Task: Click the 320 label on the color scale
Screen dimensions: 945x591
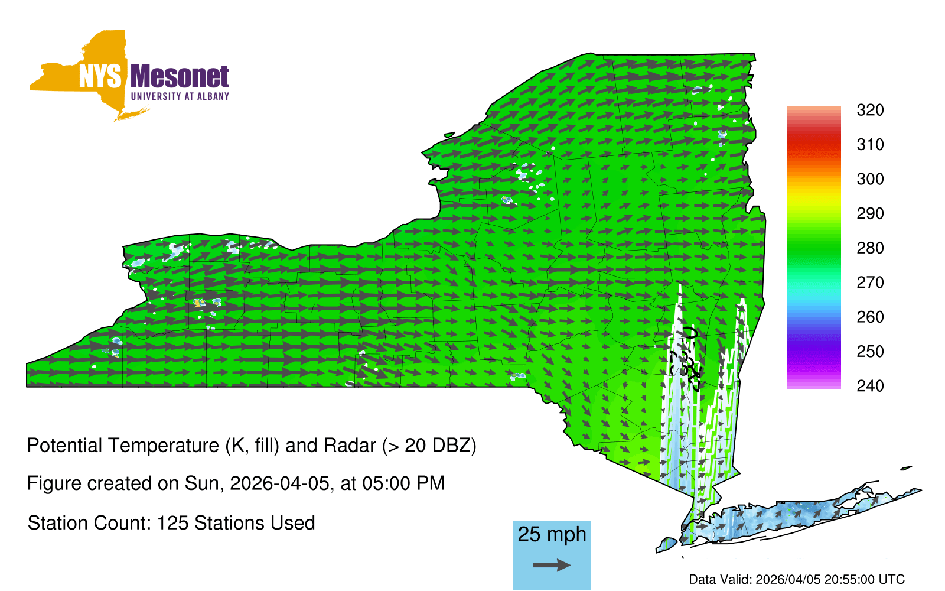Action: [870, 111]
